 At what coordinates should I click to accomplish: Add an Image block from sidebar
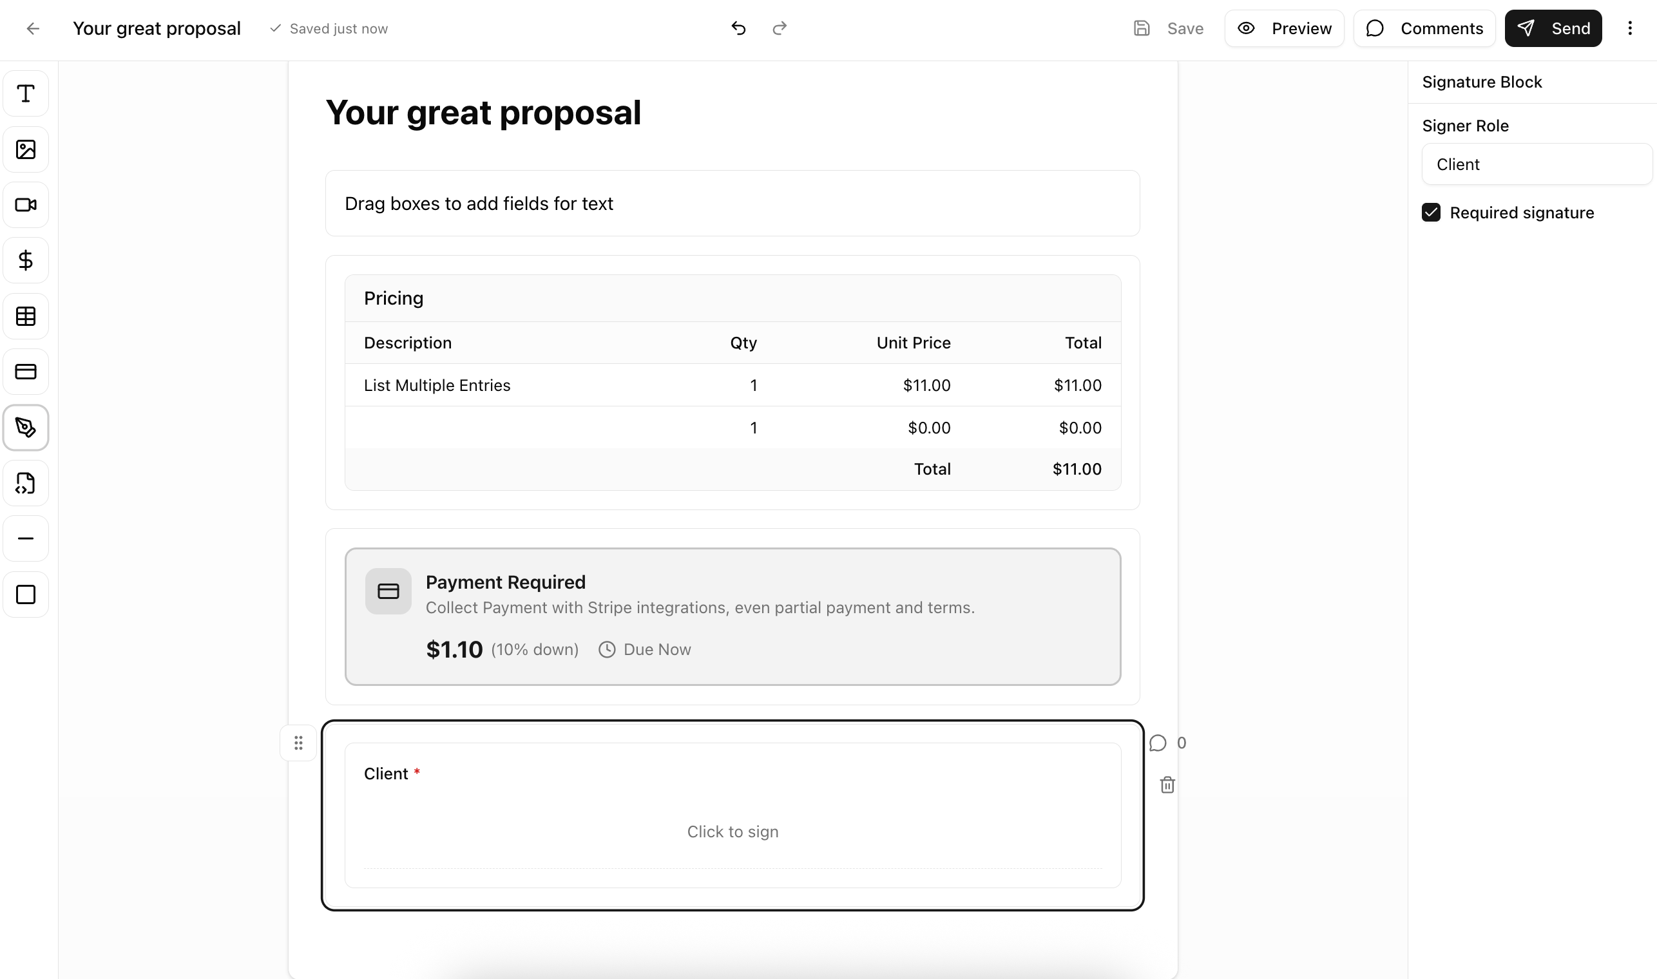point(26,150)
